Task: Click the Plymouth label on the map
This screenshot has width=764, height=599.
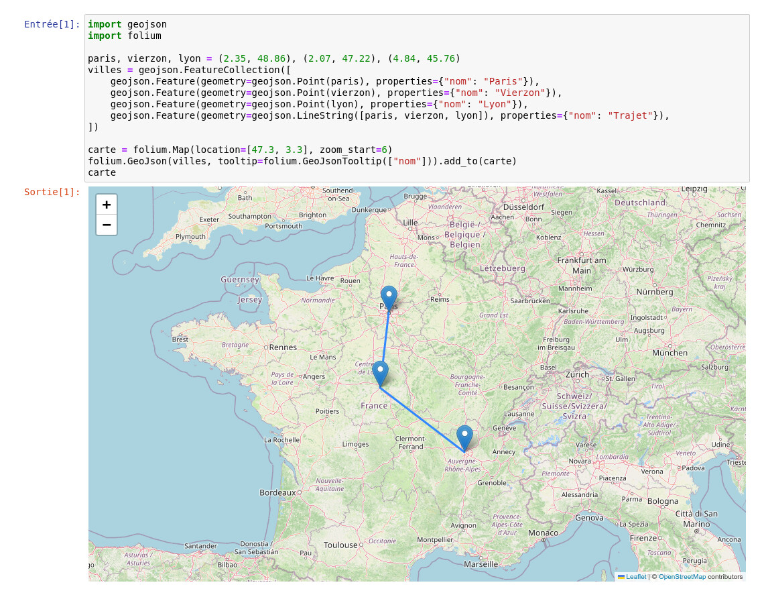Action: [190, 237]
